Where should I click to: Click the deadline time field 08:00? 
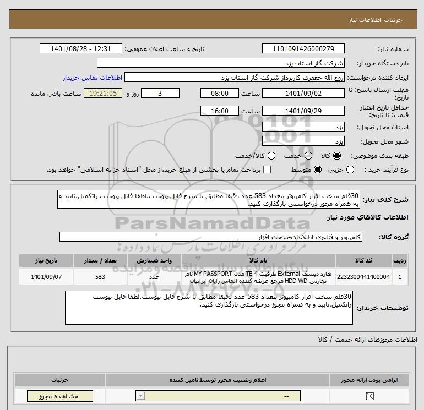(220, 93)
